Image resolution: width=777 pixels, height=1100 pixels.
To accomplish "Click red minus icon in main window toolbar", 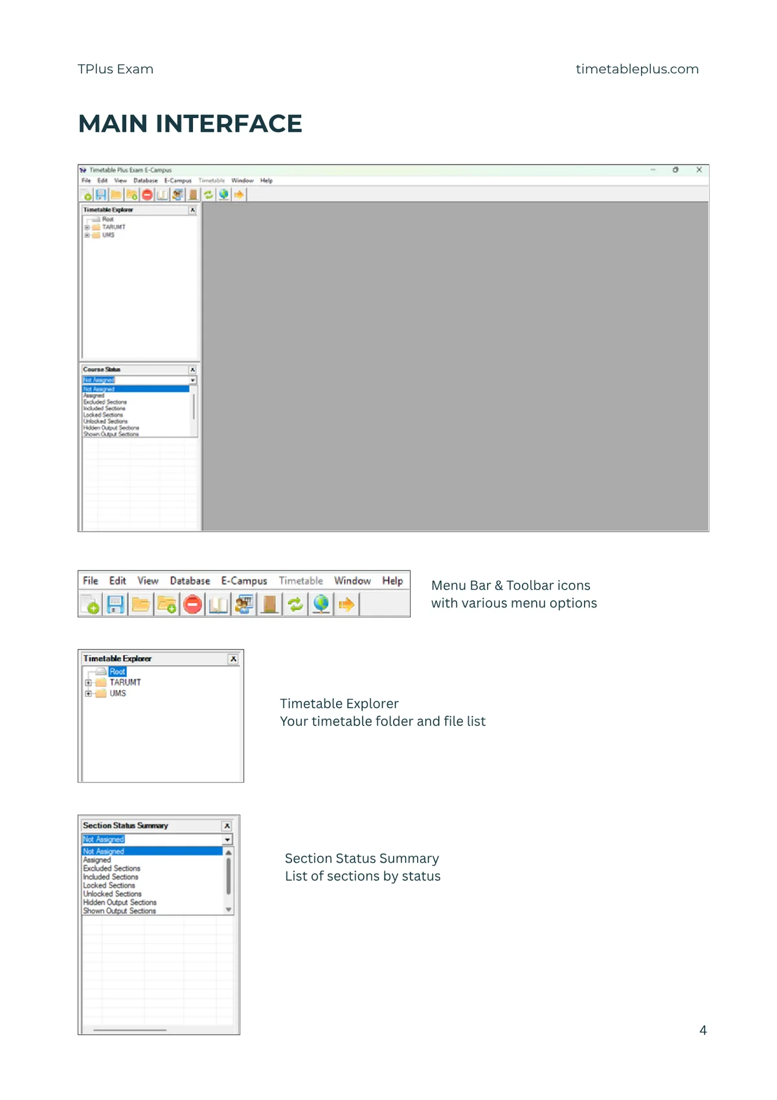I will [x=147, y=194].
